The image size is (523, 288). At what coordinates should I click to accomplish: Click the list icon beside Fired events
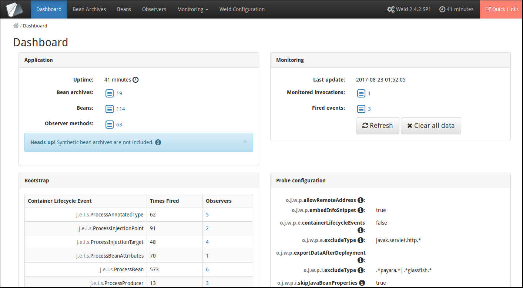pyautogui.click(x=361, y=109)
